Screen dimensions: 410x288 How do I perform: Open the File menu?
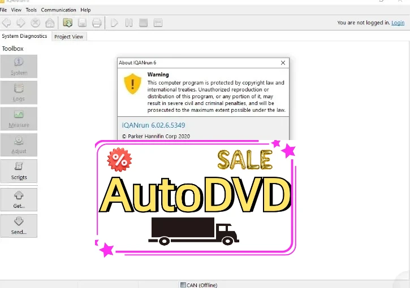click(3, 10)
